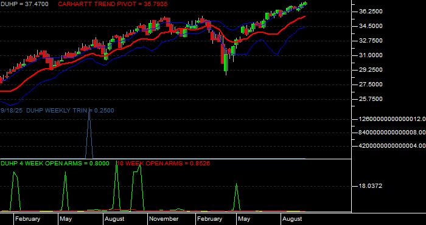
Task: Click the CARHARTT TREND PIVOT = 35.7935 label
Action: click(113, 4)
